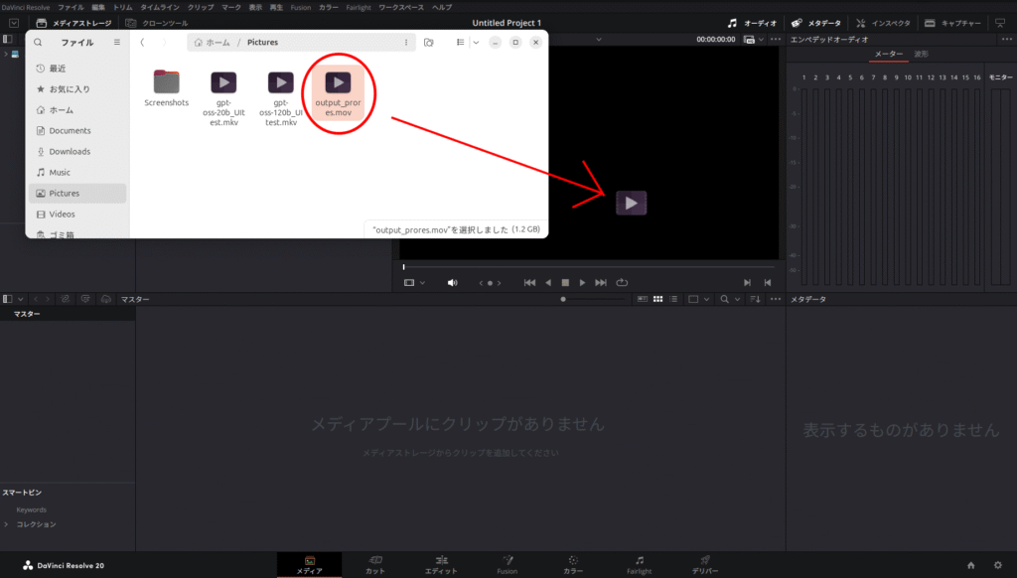Open the Timeline menu in menu bar
This screenshot has height=578, width=1017.
[159, 7]
